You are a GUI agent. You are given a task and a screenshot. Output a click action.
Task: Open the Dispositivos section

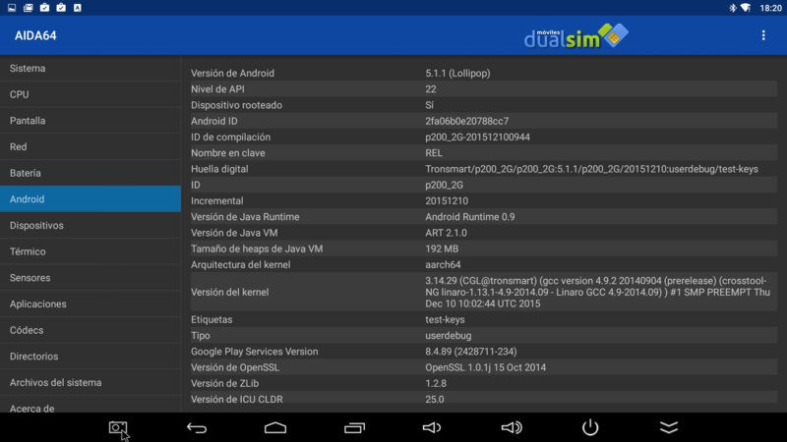[91, 225]
